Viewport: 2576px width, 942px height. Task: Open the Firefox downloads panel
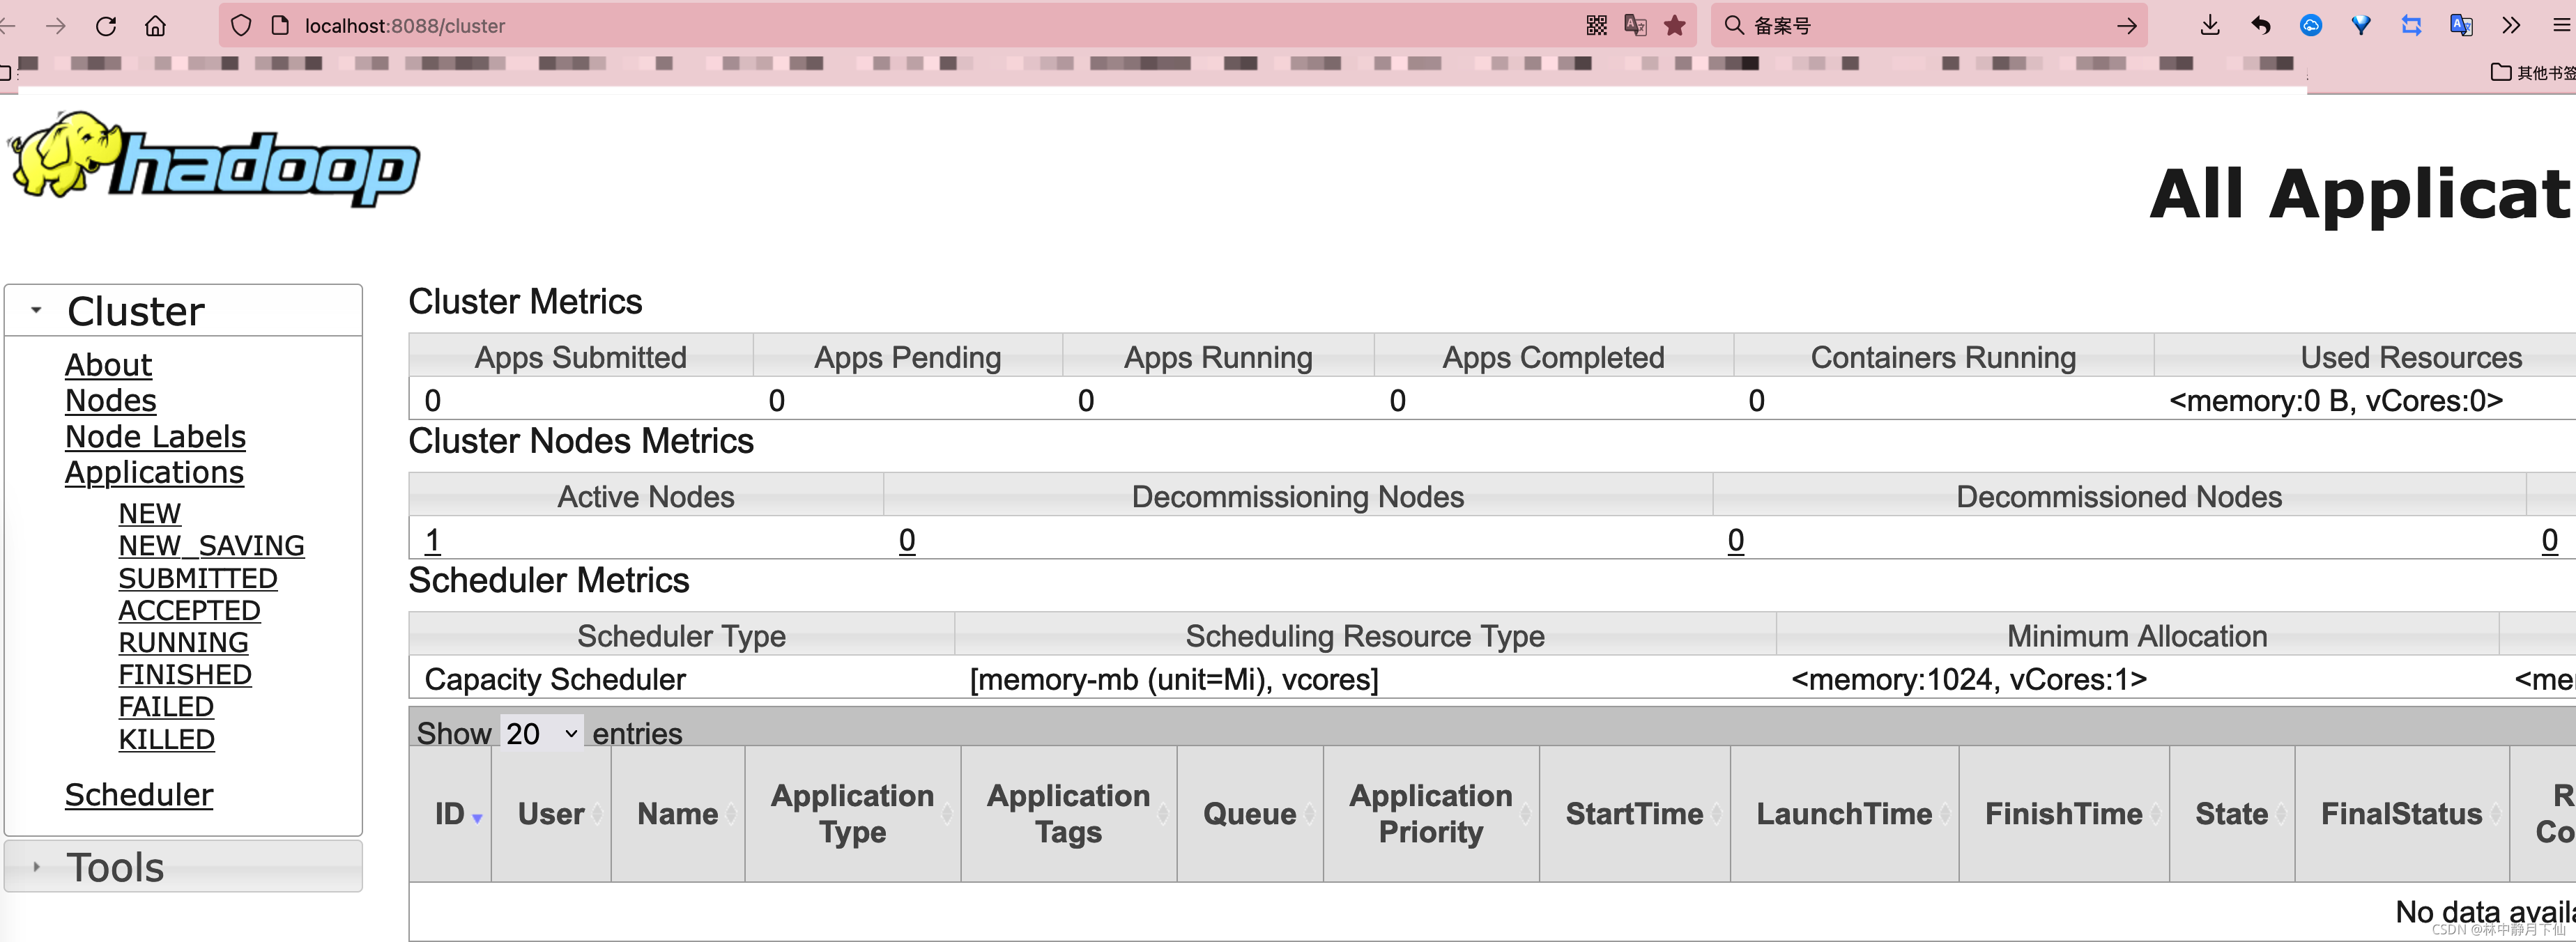[x=2210, y=26]
